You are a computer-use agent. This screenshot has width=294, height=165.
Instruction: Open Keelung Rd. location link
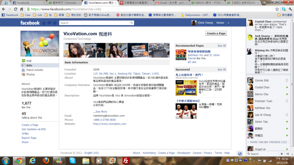126,74
